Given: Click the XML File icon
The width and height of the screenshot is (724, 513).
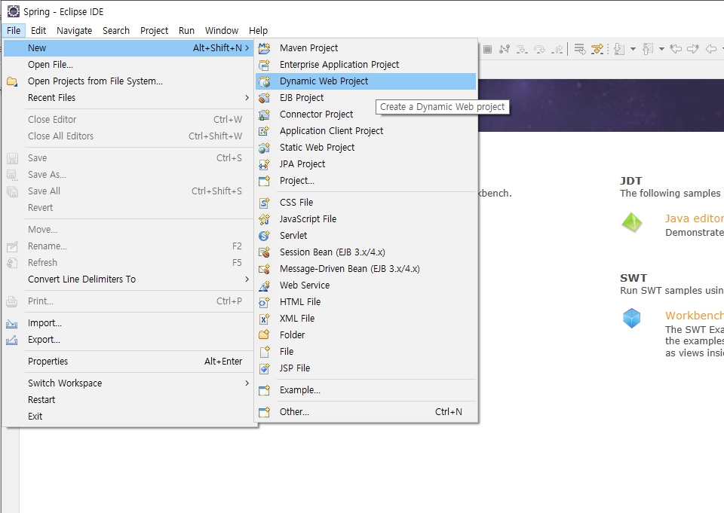Looking at the screenshot, I should pos(264,319).
